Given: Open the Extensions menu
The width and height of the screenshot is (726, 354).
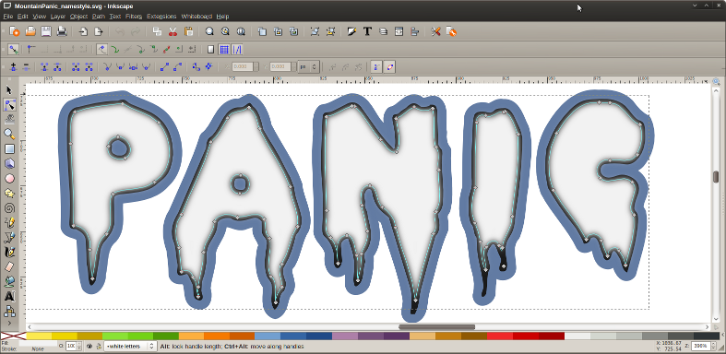Looking at the screenshot, I should 161,17.
